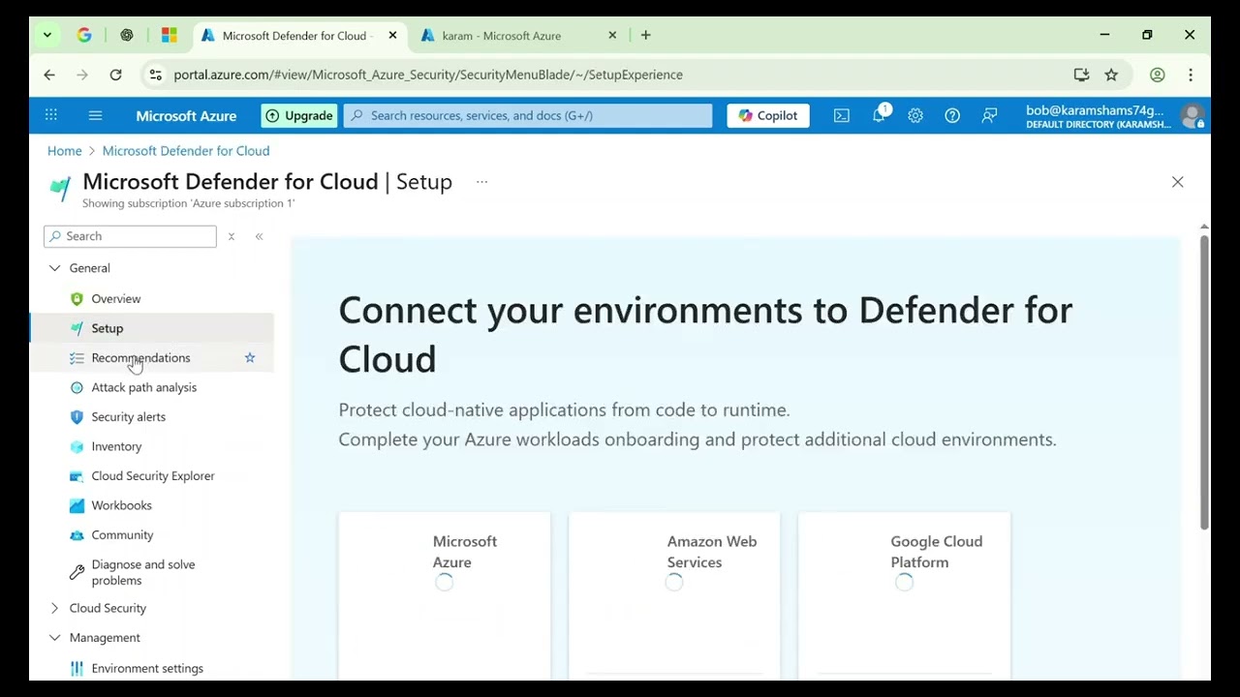Open the Help question mark icon

coord(952,115)
